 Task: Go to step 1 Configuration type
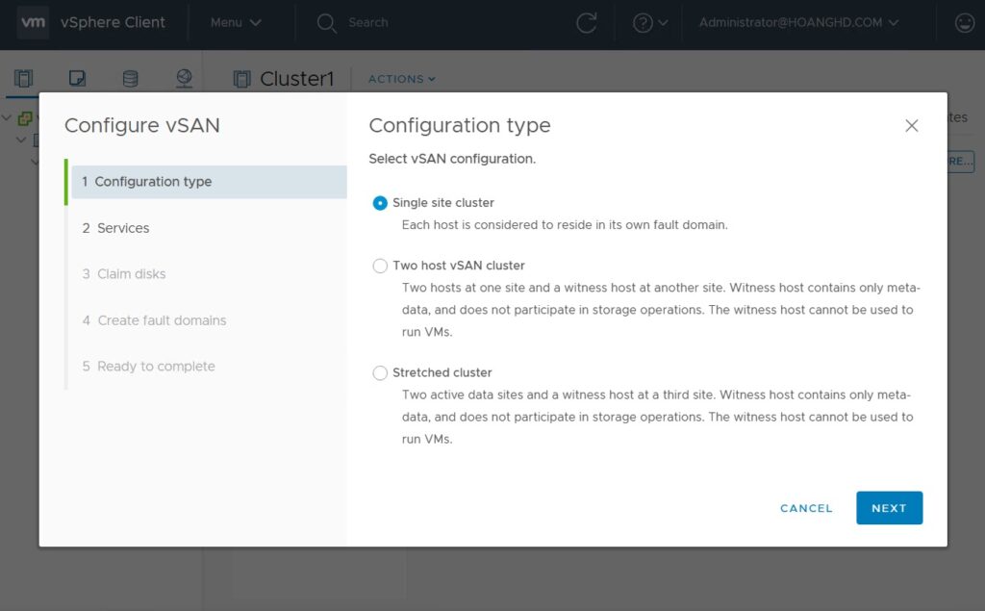pyautogui.click(x=209, y=182)
